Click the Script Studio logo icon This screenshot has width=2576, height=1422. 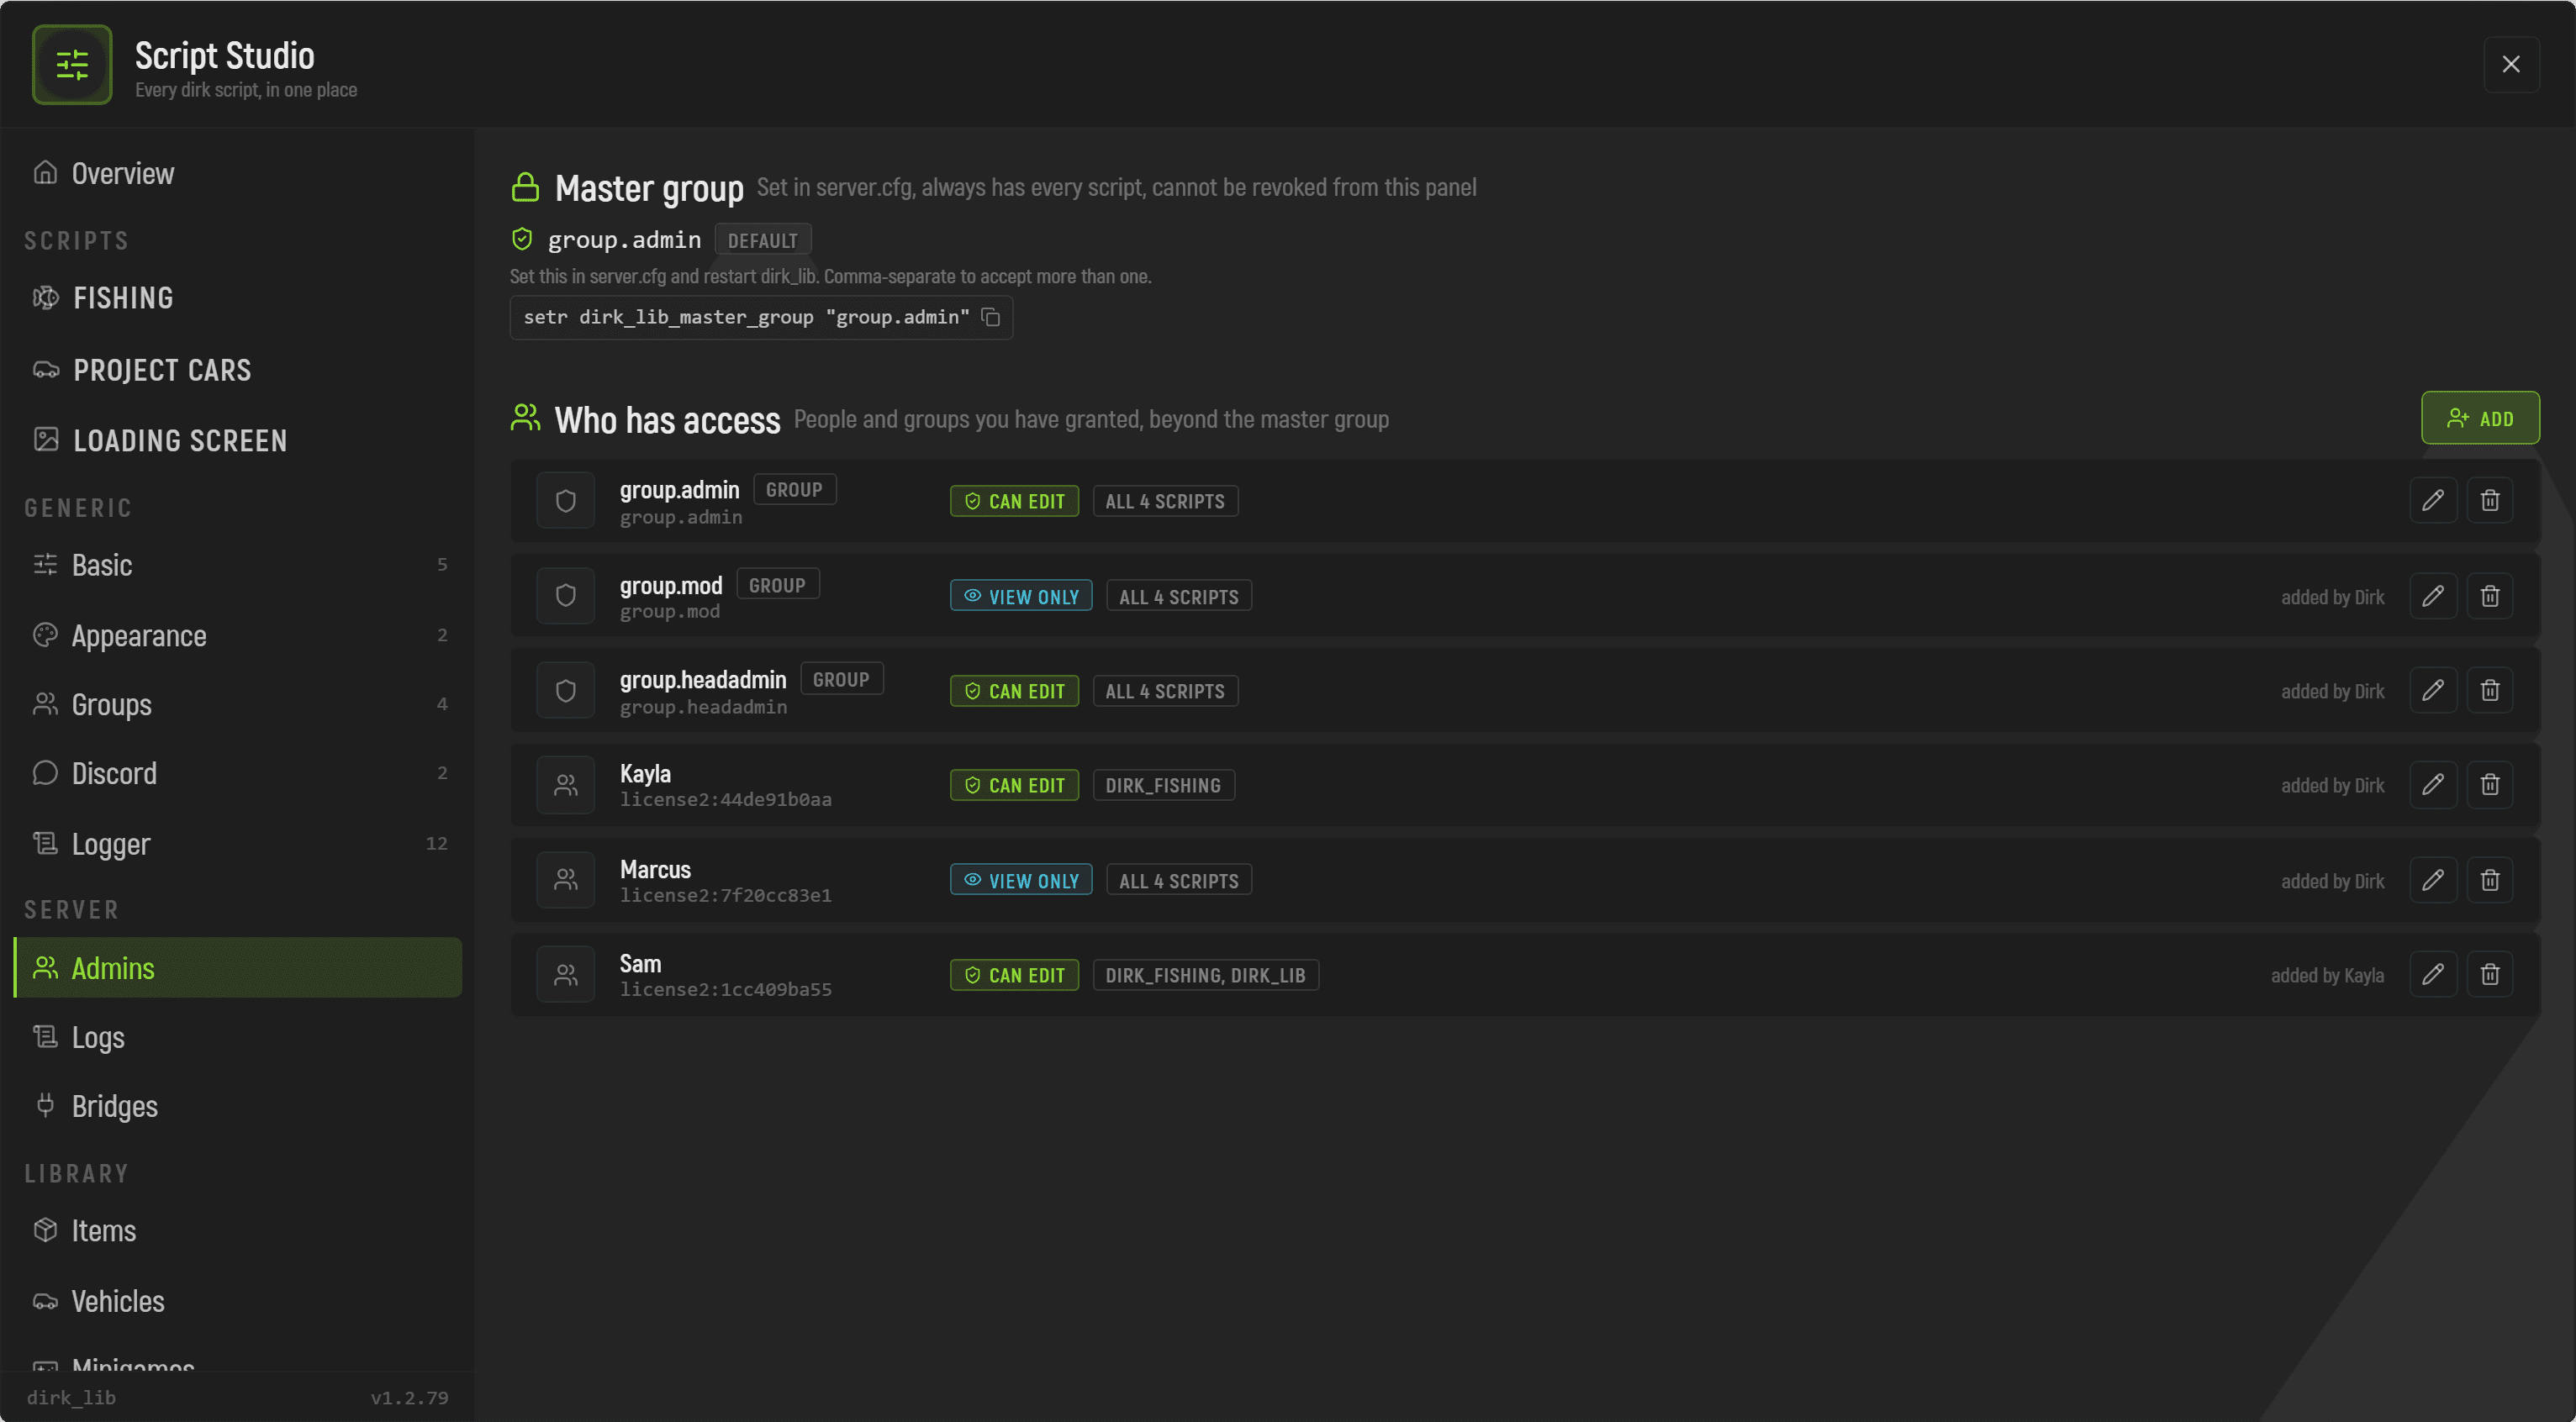[x=72, y=65]
